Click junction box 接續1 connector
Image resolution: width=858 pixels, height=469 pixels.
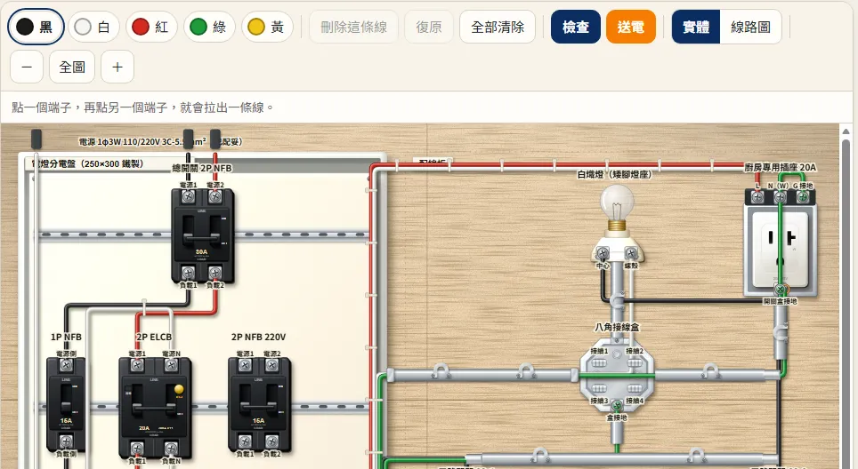coord(599,363)
